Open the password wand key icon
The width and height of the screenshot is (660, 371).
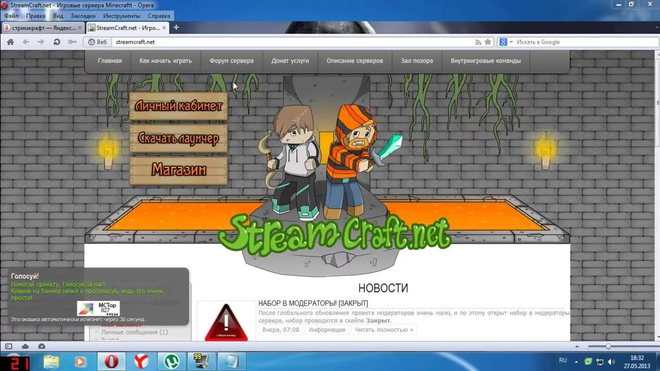click(72, 42)
